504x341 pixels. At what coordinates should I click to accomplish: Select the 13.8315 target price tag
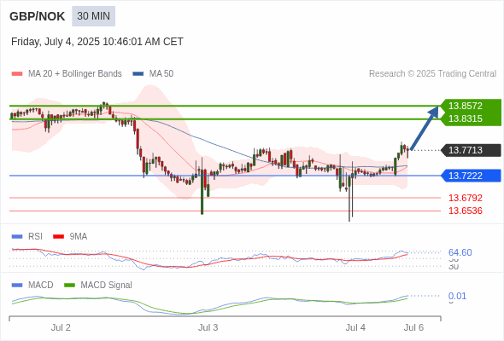click(465, 118)
